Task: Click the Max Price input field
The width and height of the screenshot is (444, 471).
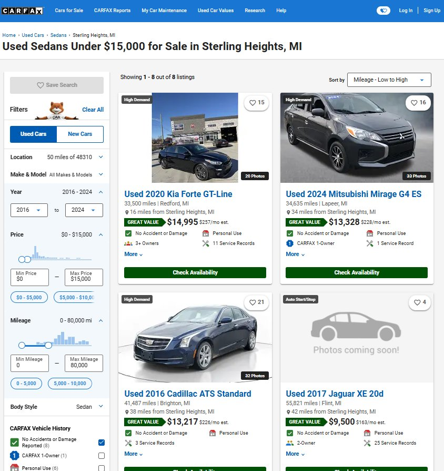Action: 84,277
